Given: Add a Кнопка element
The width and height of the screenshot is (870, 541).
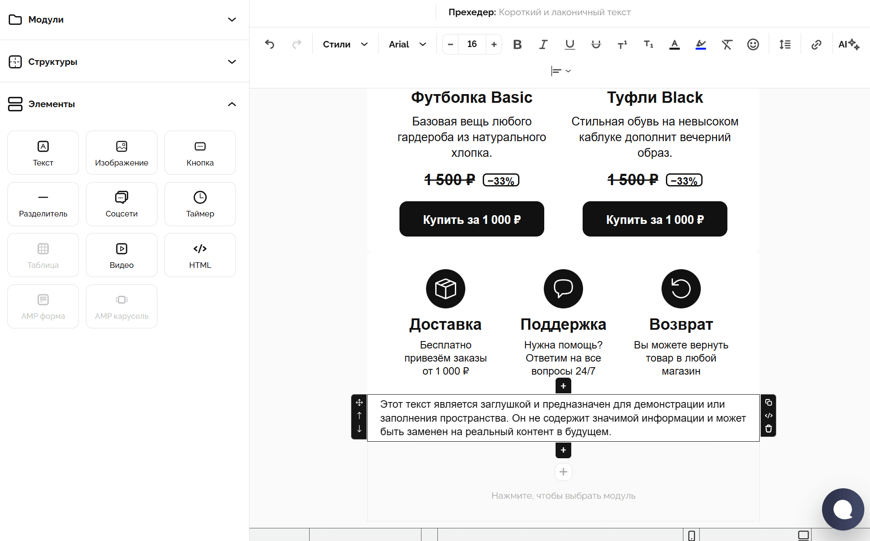Looking at the screenshot, I should pyautogui.click(x=200, y=153).
